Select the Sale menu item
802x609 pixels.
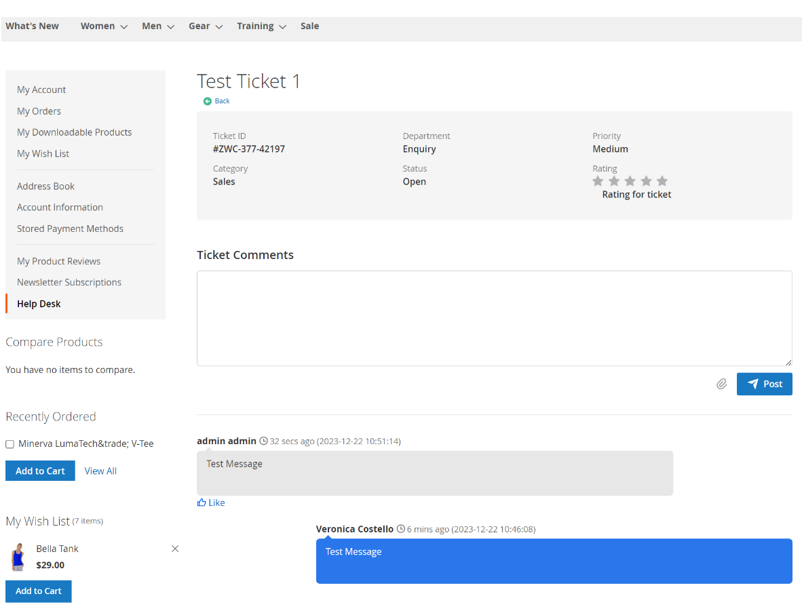pos(309,26)
